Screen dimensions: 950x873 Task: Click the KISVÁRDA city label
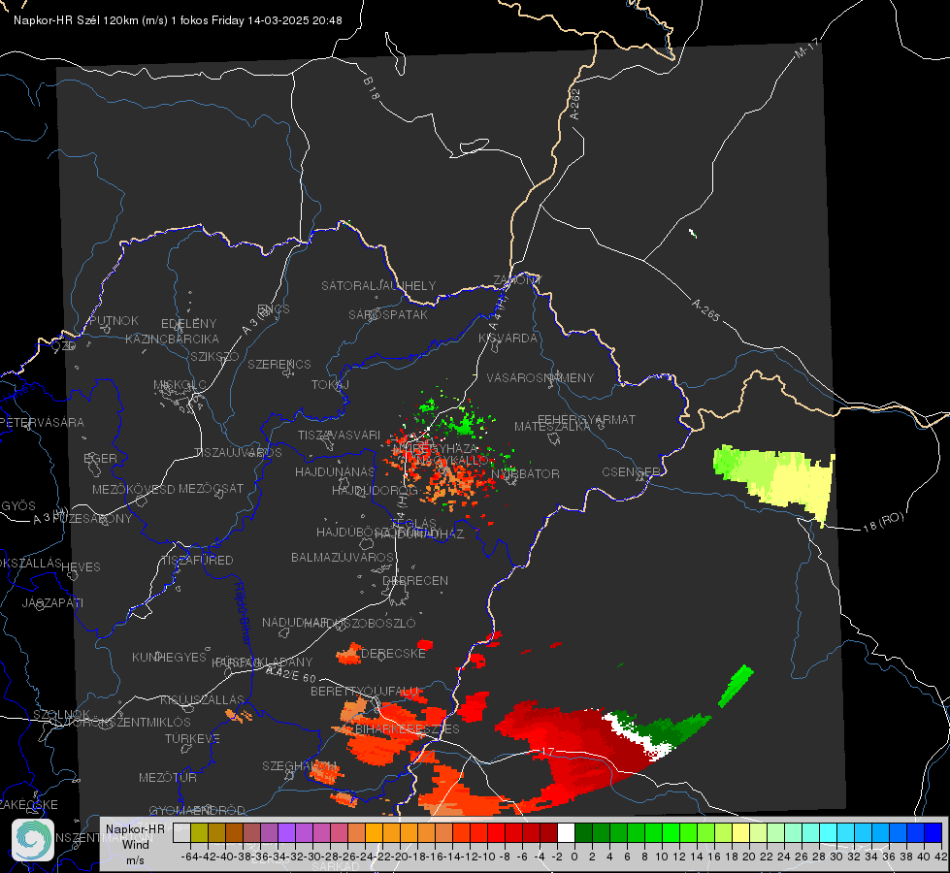[508, 339]
